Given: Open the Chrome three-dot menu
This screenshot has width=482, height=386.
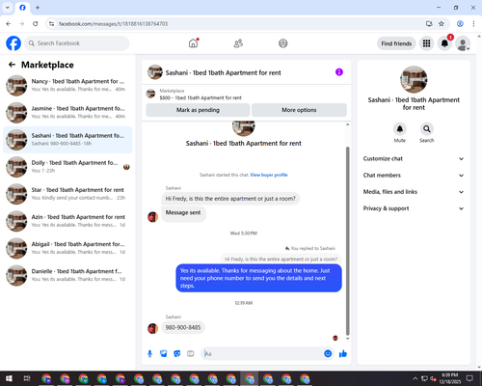Looking at the screenshot, I should [473, 24].
